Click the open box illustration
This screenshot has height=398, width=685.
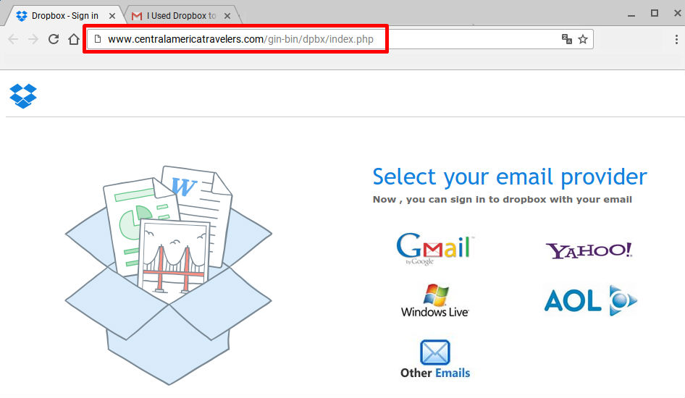169,276
